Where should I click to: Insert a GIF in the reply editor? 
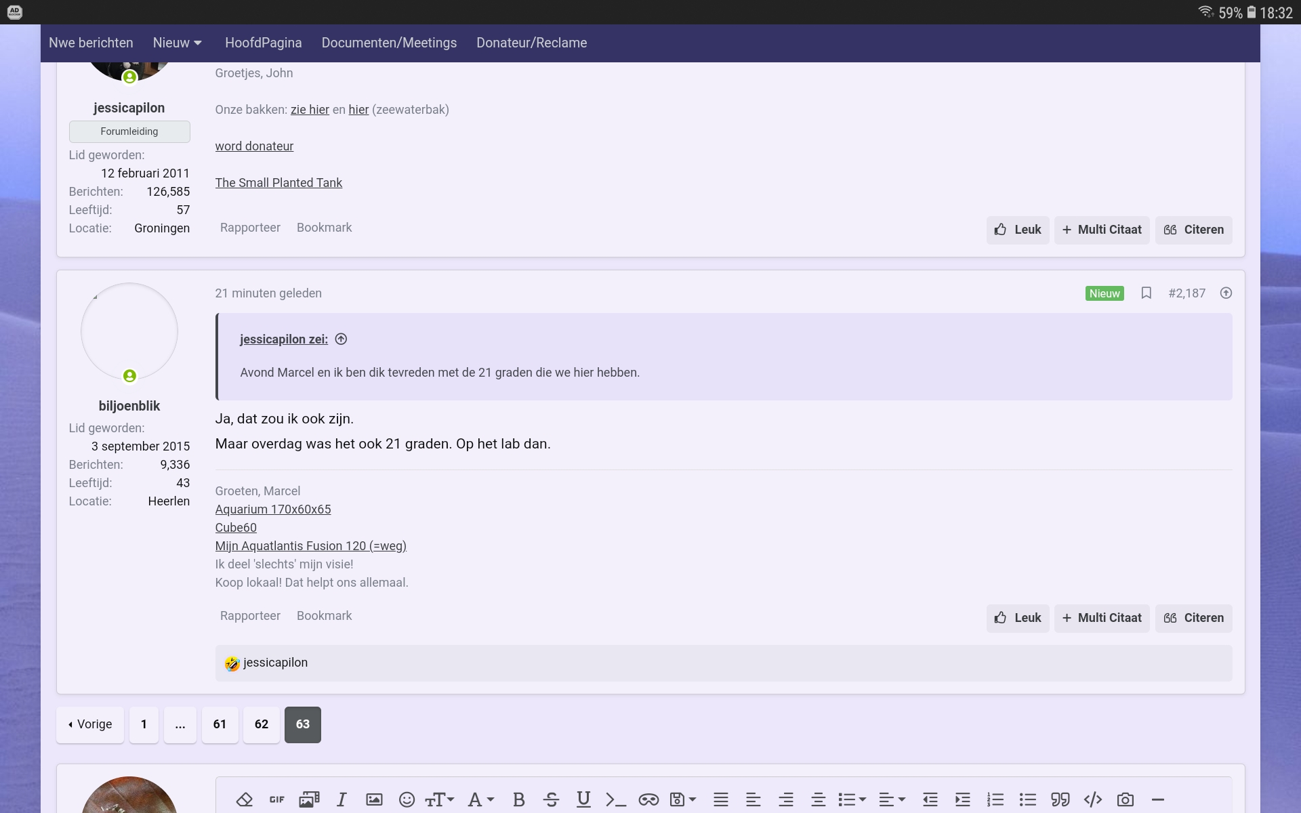276,799
